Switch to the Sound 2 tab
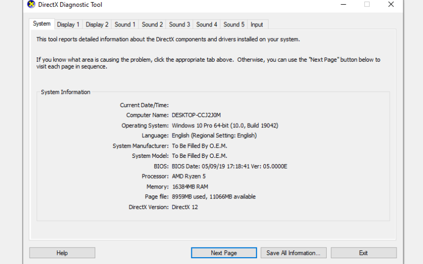 pyautogui.click(x=152, y=24)
